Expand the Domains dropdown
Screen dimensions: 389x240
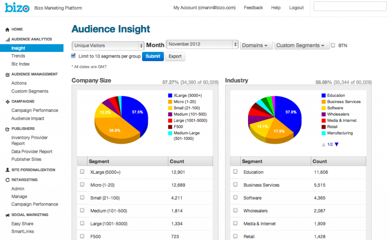(256, 45)
